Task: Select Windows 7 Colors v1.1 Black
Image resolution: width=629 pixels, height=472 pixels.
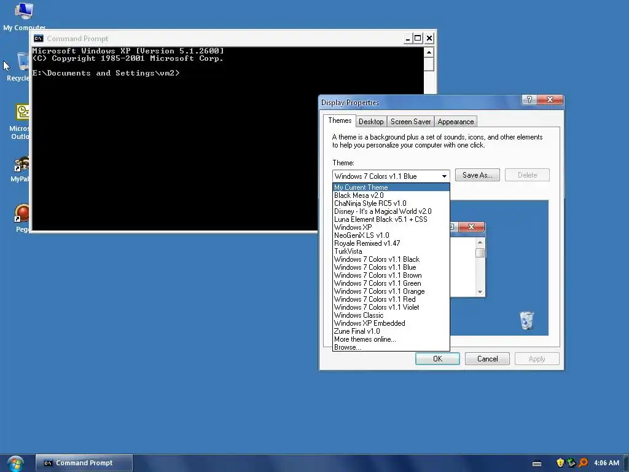Action: [391, 259]
